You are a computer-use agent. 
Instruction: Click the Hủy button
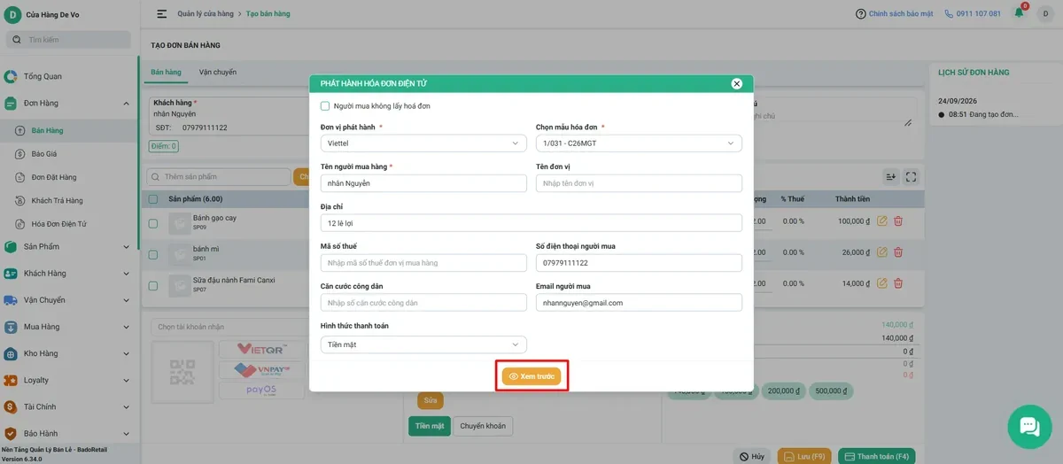pos(752,456)
